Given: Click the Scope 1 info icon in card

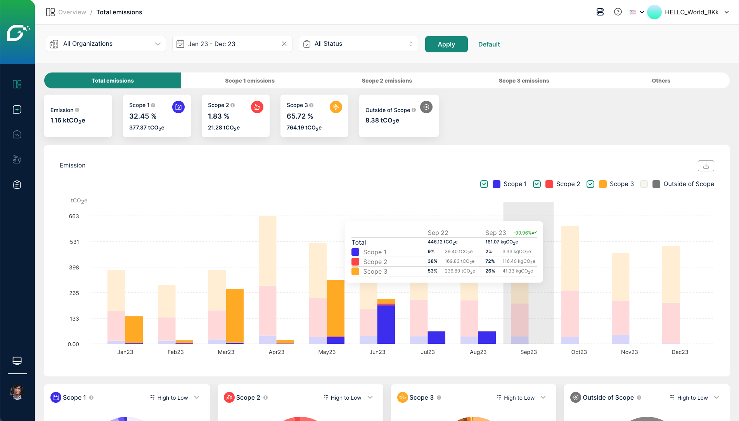Looking at the screenshot, I should point(153,105).
